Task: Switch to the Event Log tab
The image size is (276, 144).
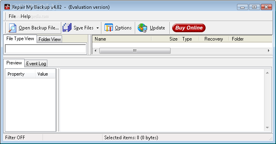Action: pos(36,64)
